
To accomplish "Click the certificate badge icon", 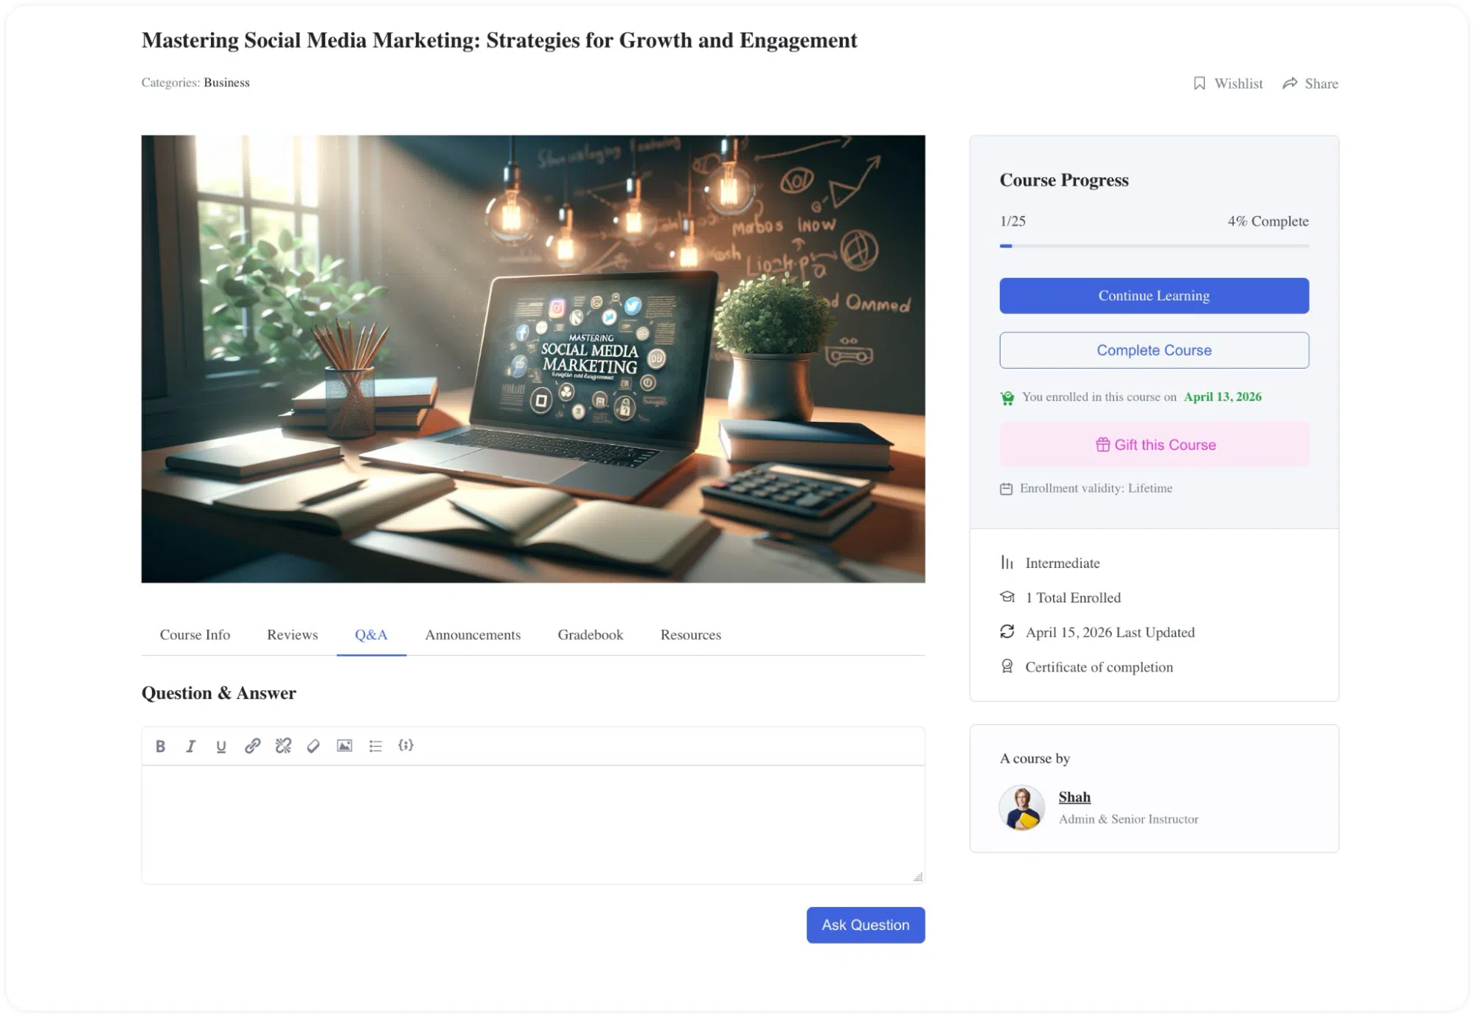I will [1007, 667].
